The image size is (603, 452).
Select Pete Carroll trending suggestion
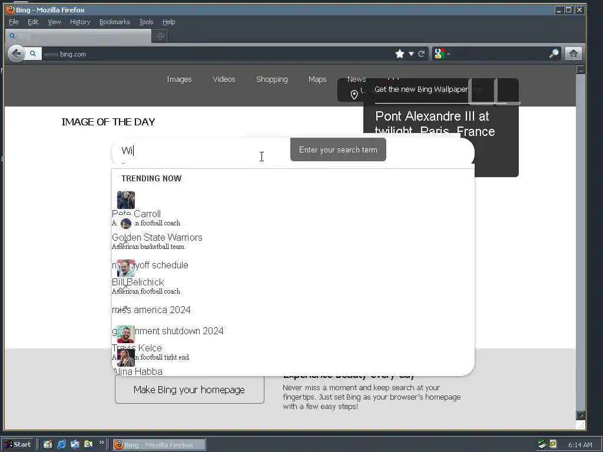point(136,214)
